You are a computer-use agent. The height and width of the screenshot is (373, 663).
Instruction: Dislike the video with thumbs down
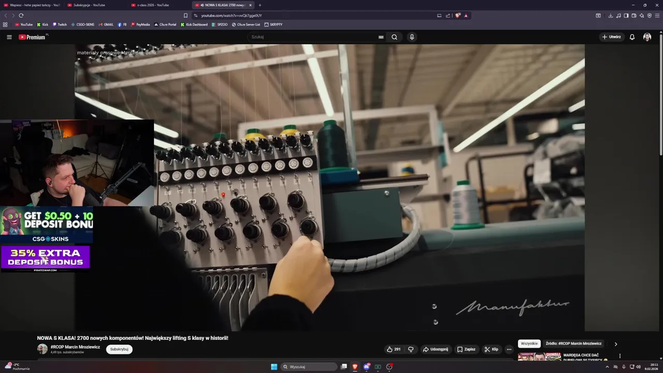[411, 349]
